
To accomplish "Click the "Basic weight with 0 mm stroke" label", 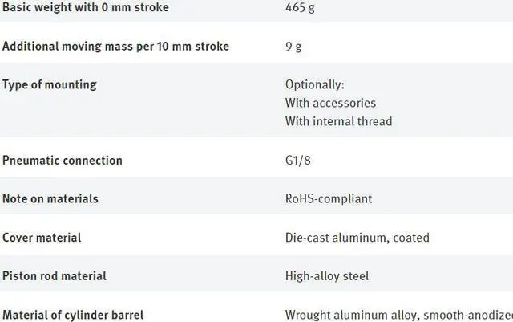I will [x=85, y=8].
